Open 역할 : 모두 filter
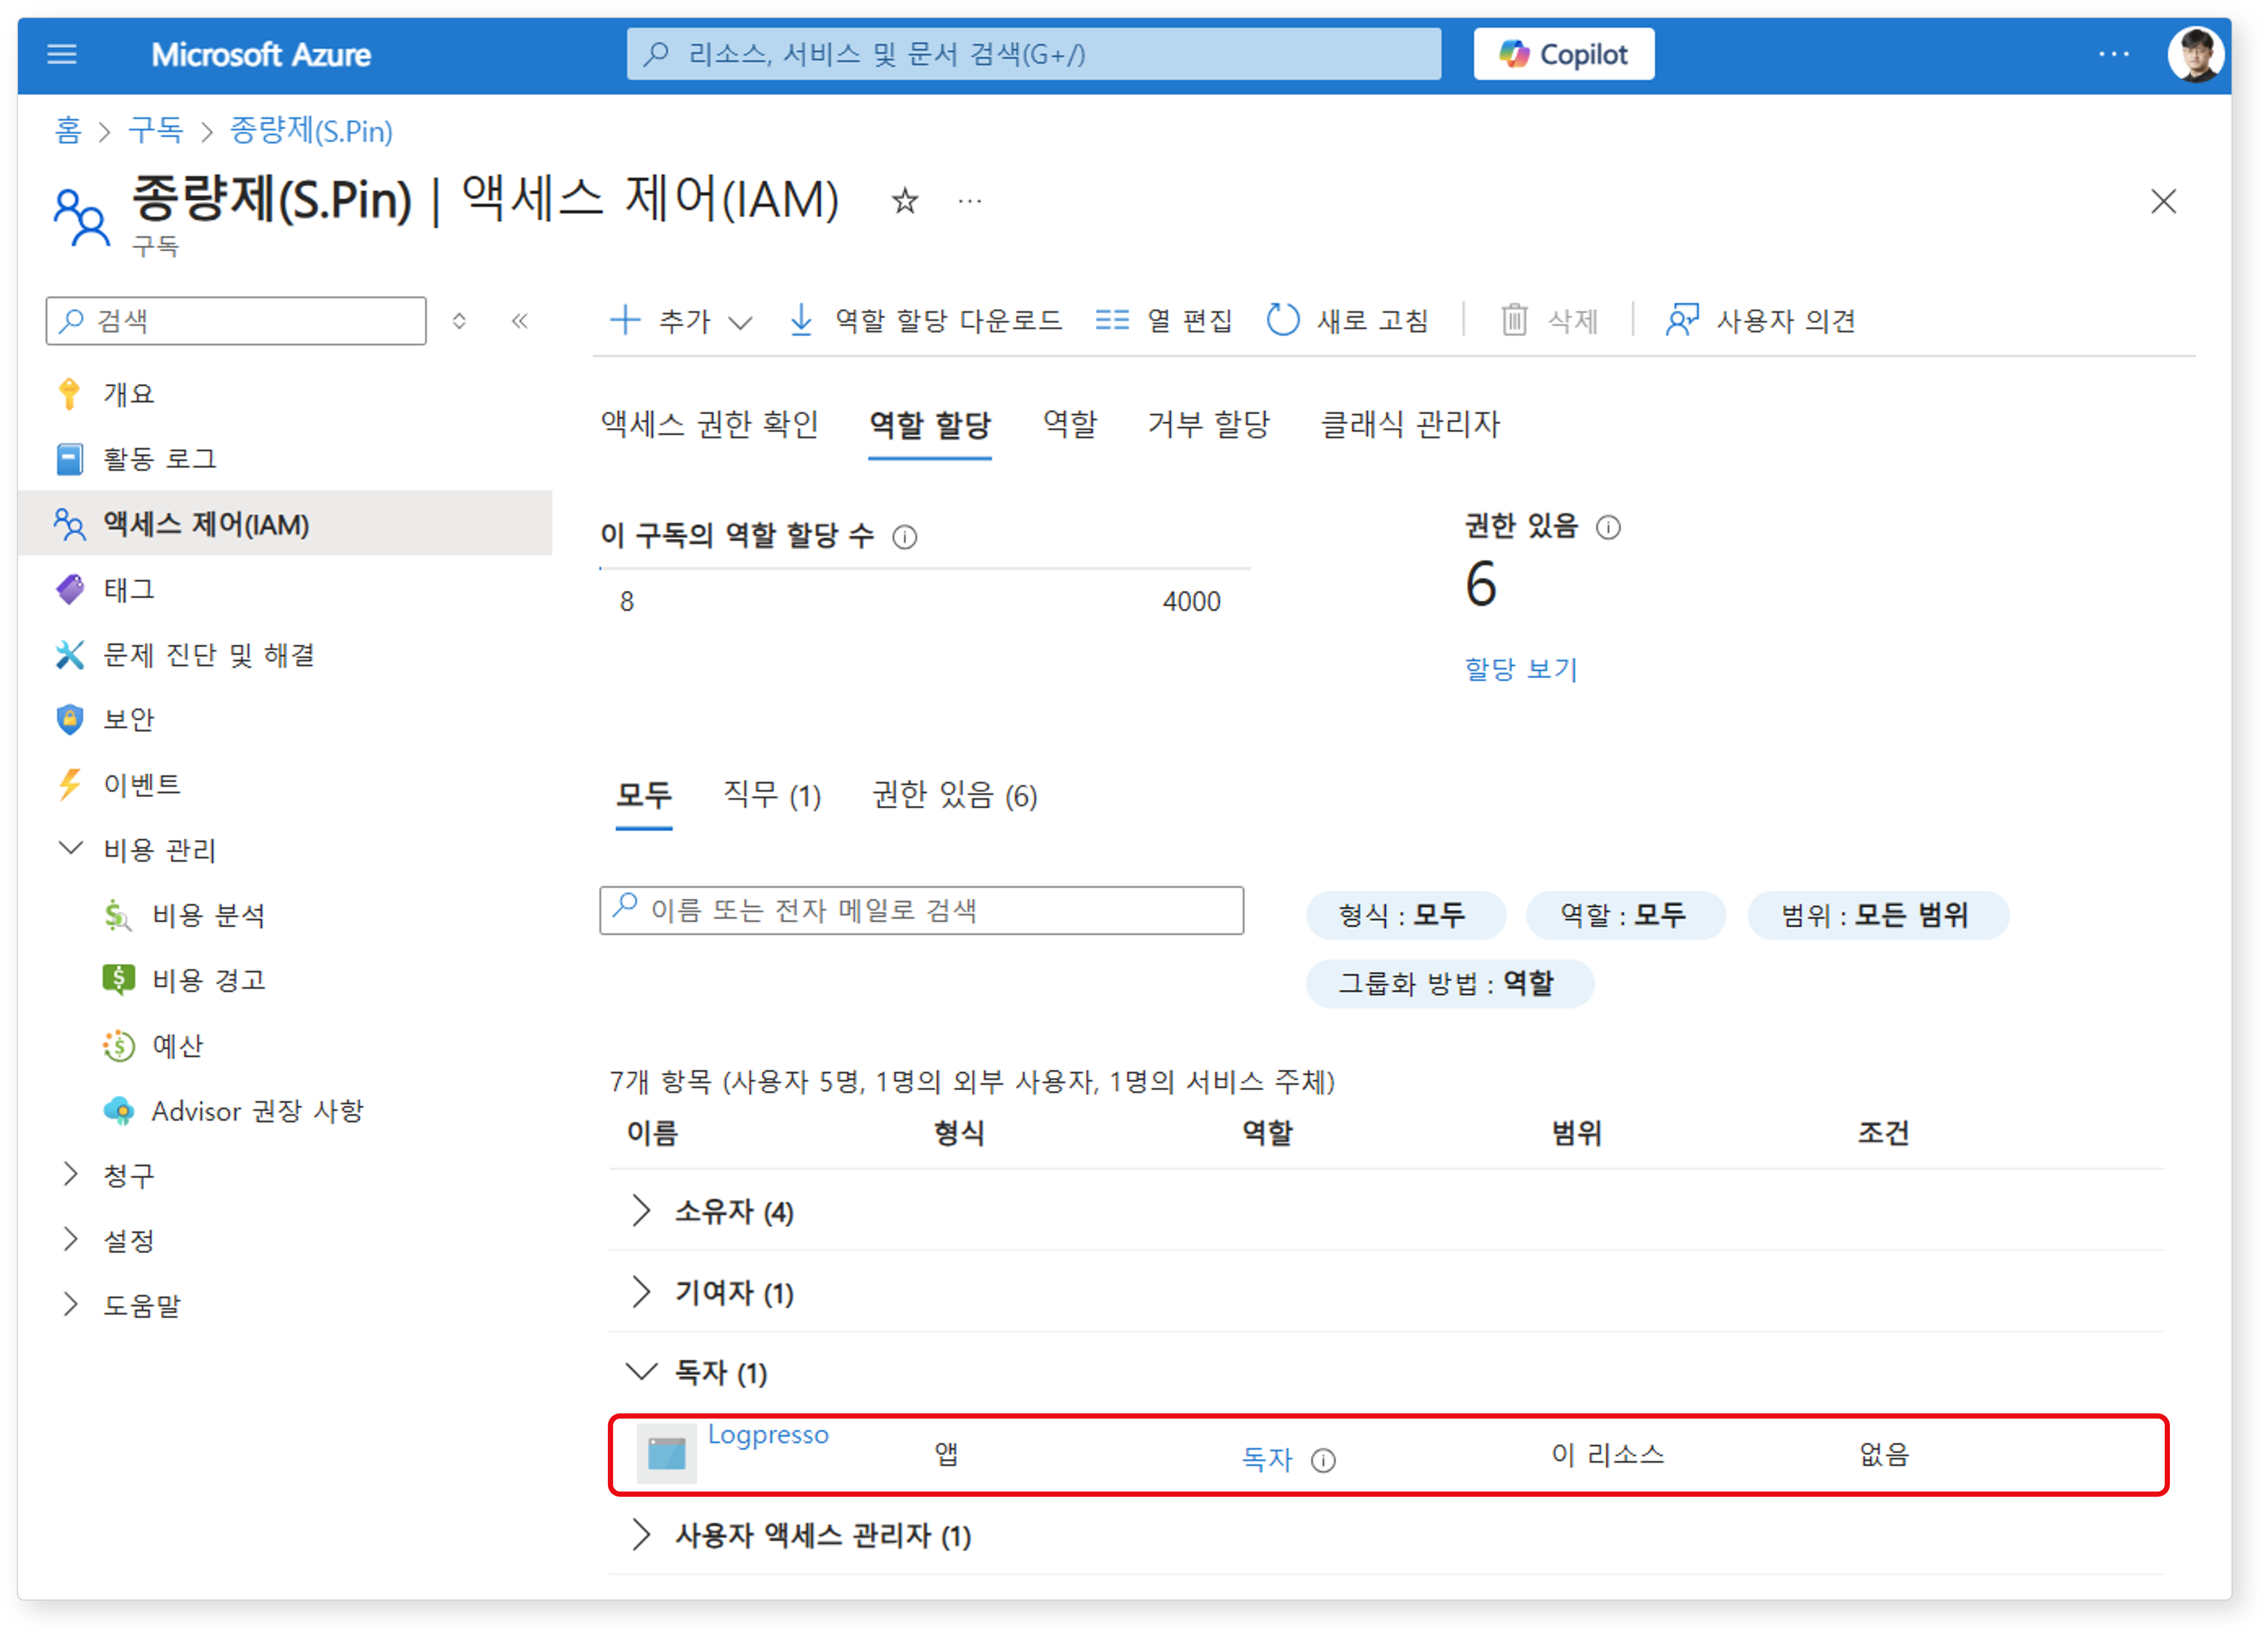The width and height of the screenshot is (2268, 1636). (x=1625, y=915)
